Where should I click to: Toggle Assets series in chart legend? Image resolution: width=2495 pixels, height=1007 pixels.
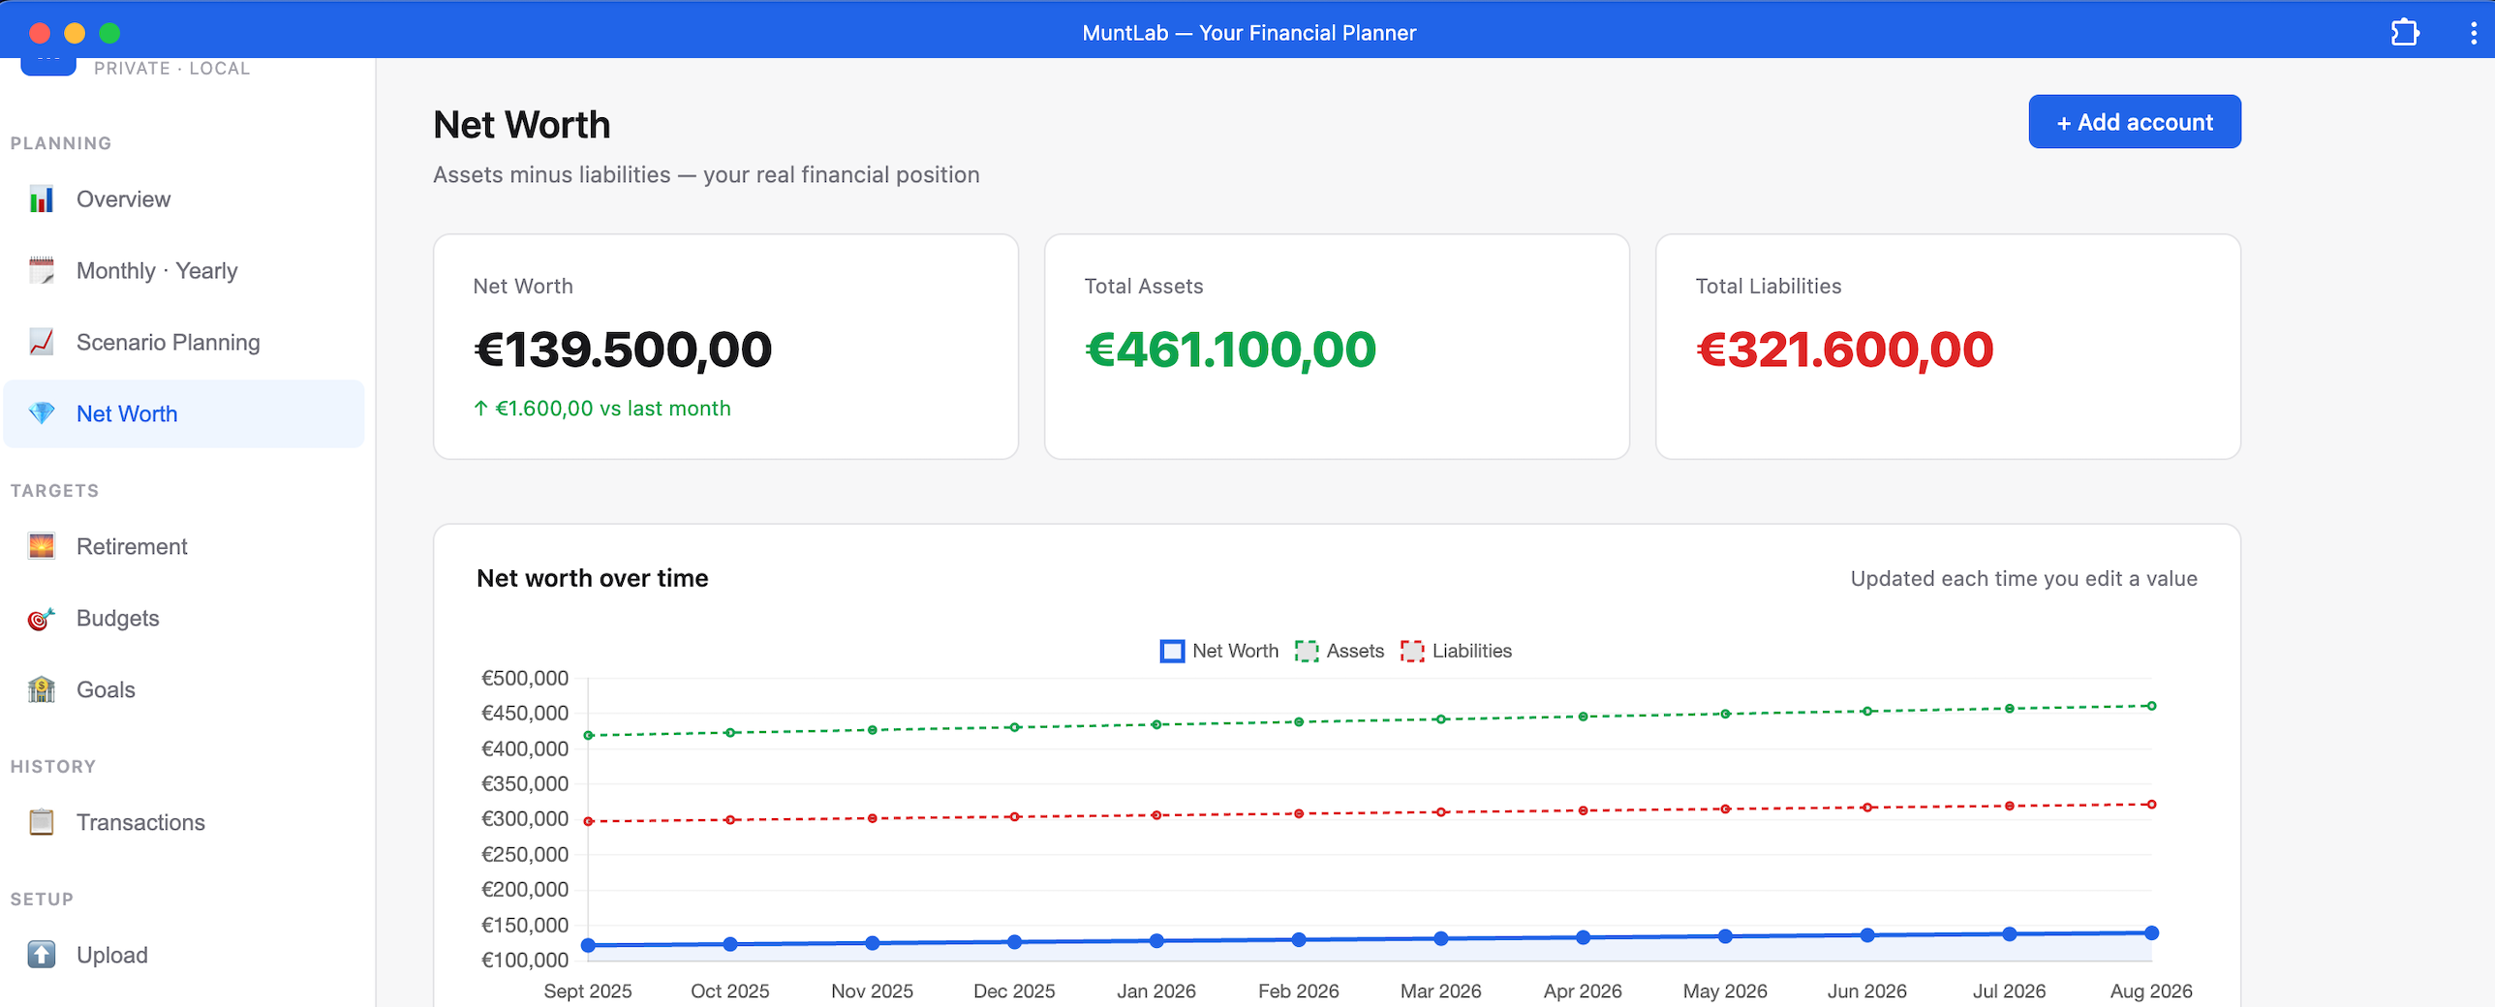[1340, 652]
